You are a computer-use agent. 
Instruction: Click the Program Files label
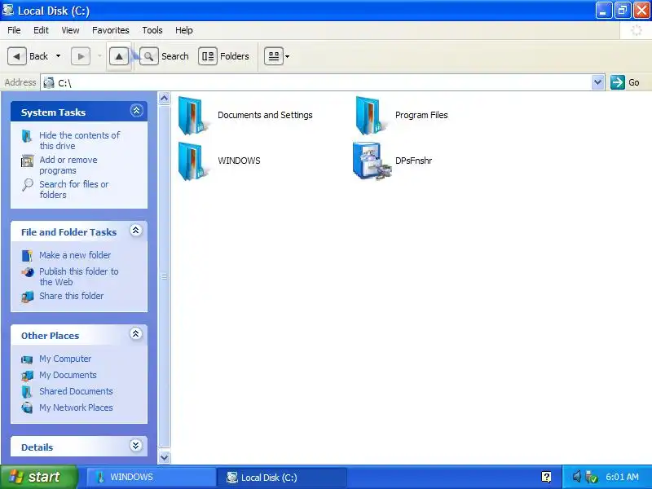coord(421,115)
